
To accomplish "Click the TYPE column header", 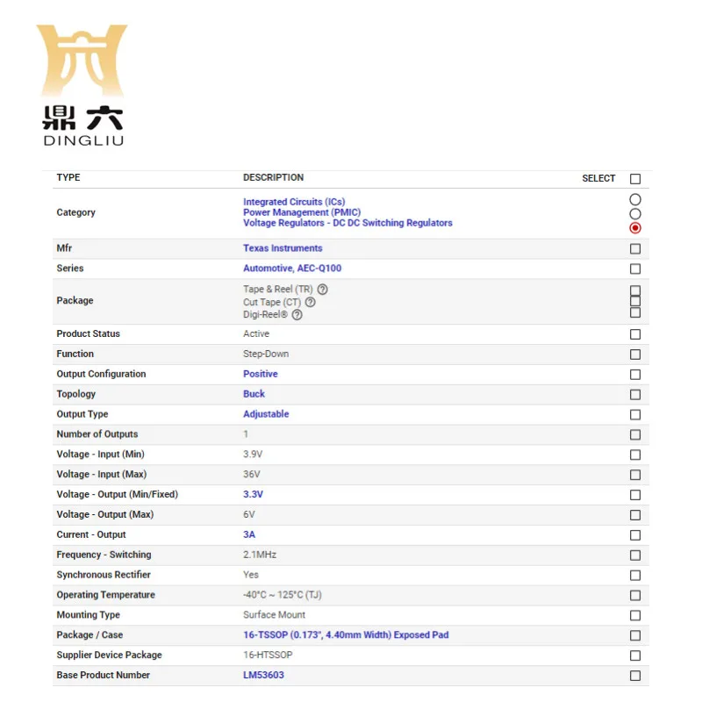I will tap(68, 177).
